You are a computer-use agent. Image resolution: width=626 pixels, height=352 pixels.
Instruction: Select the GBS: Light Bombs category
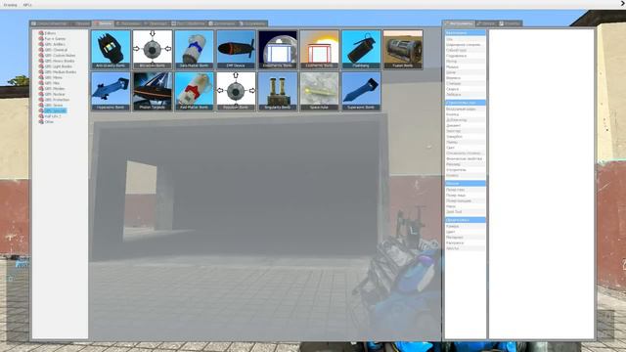[x=59, y=66]
